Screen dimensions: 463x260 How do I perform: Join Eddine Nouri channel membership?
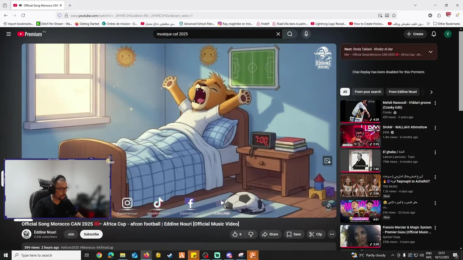(x=71, y=234)
